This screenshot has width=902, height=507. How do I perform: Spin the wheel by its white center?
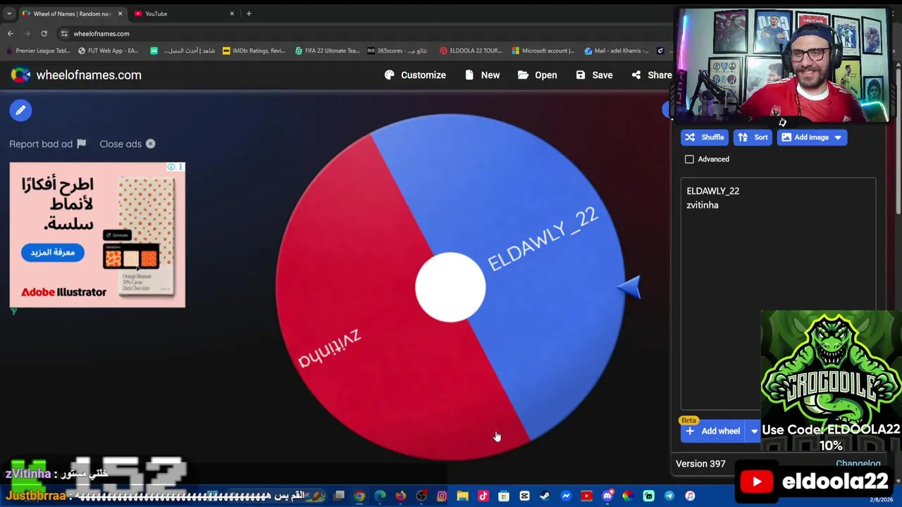click(x=450, y=288)
